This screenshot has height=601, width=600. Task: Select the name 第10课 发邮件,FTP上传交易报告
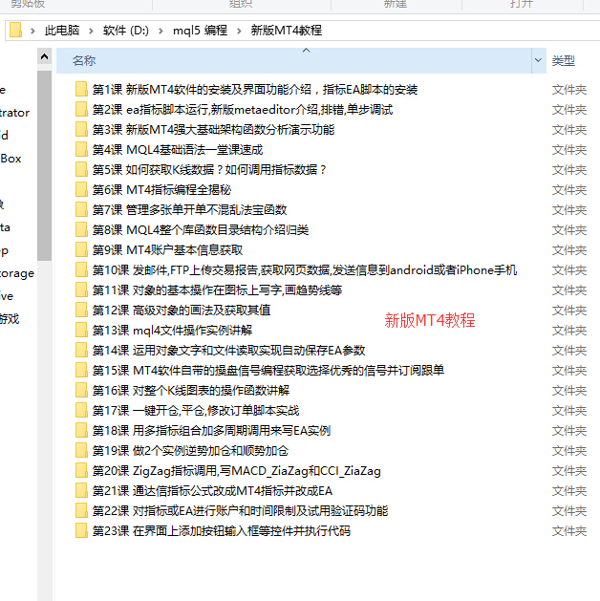305,269
